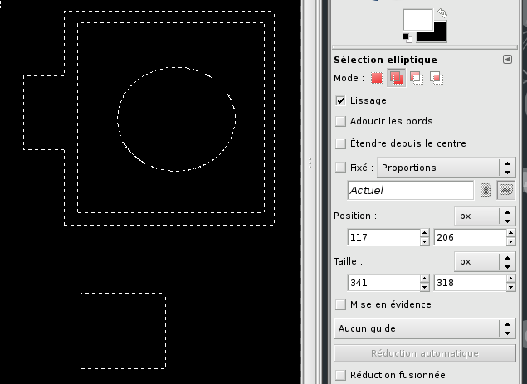This screenshot has width=527, height=384.
Task: Select the Replace selection mode icon
Action: tap(378, 78)
